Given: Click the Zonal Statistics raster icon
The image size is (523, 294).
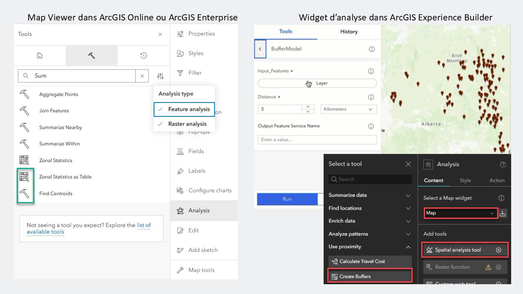Looking at the screenshot, I should click(25, 160).
